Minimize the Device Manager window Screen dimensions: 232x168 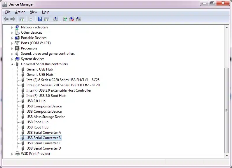(x=204, y=3)
